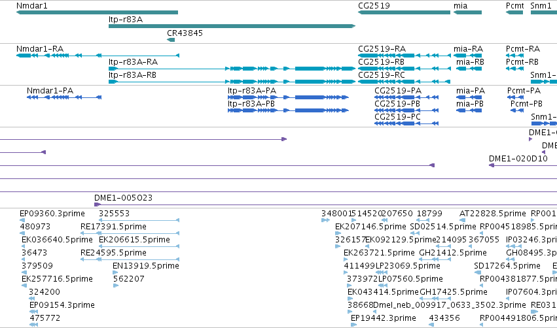Screen dimensions: 557x328
Task: Select the EN13919.5prime EST
Action: [x=115, y=272]
